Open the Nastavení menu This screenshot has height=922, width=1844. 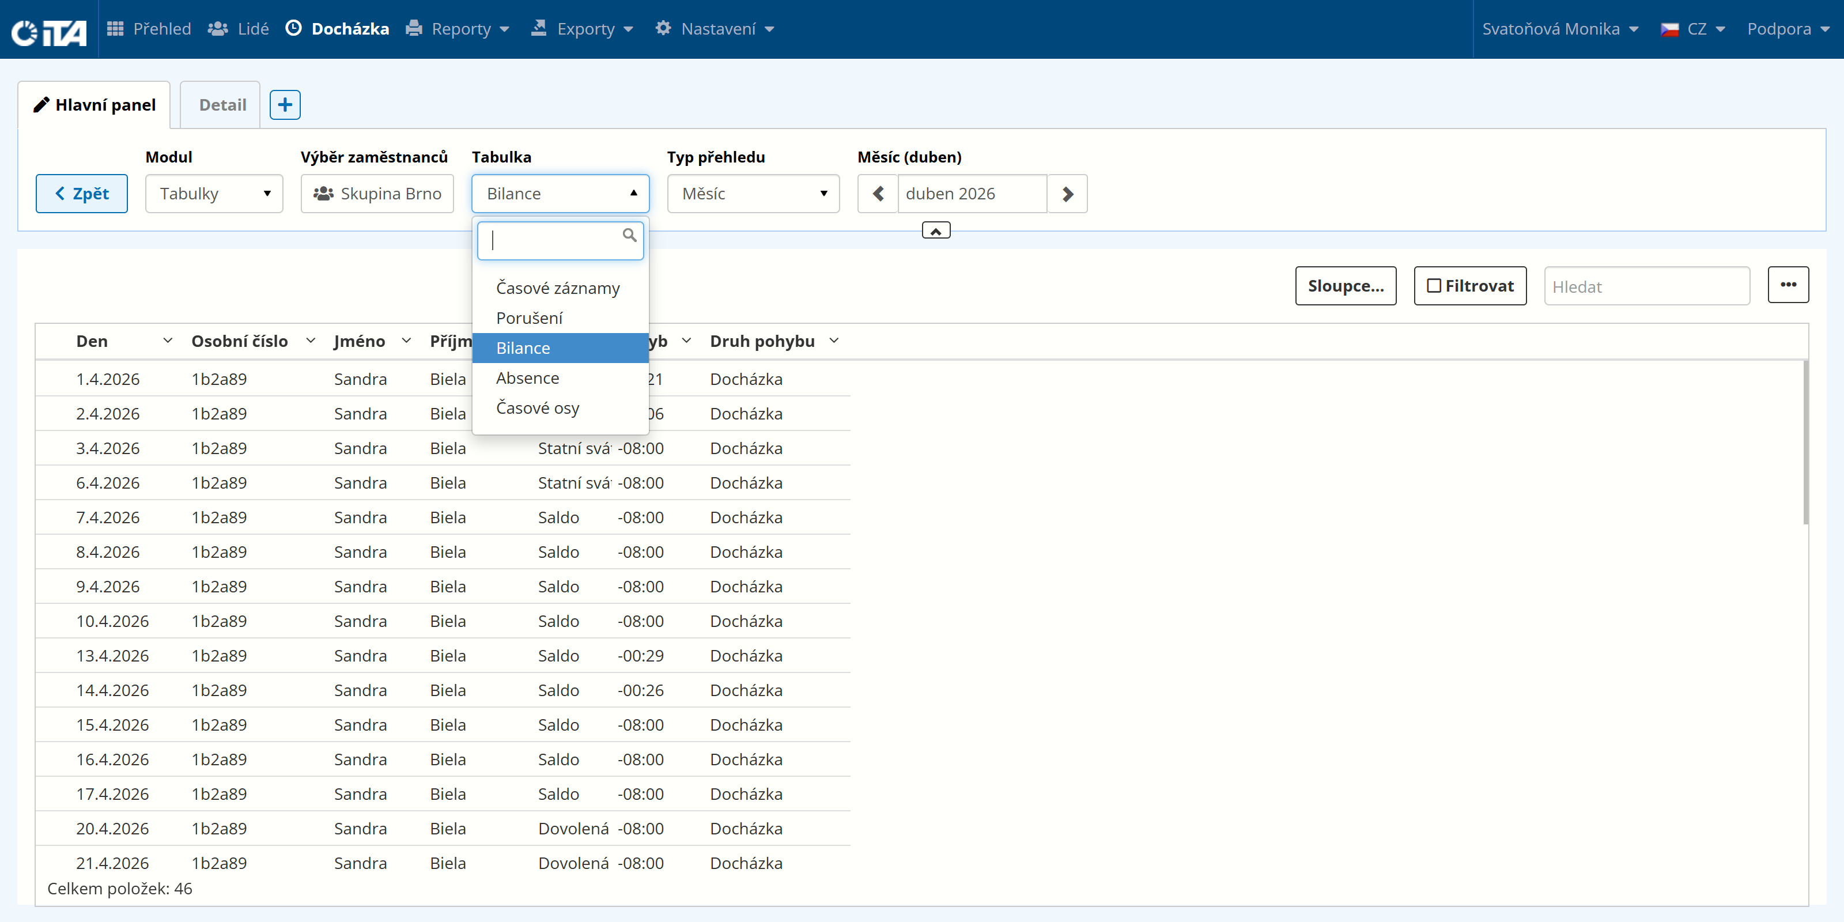click(x=715, y=29)
